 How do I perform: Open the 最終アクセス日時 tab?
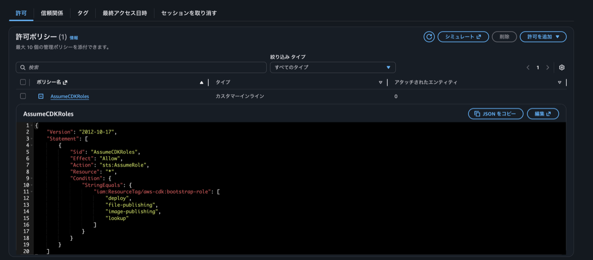point(125,13)
